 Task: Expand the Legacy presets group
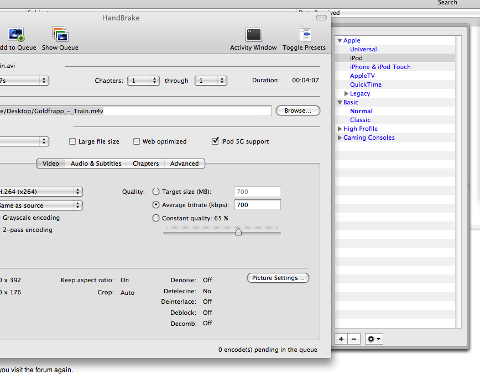[346, 93]
